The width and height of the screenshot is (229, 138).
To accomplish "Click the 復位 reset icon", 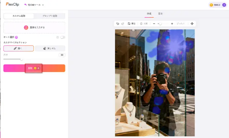I will (129, 24).
